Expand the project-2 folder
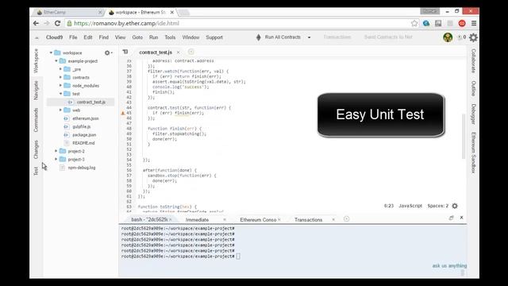 pos(56,151)
